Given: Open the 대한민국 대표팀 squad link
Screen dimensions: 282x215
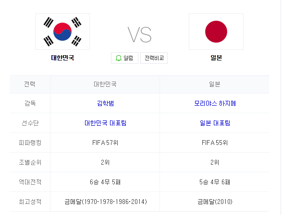Looking at the screenshot, I should [x=105, y=123].
